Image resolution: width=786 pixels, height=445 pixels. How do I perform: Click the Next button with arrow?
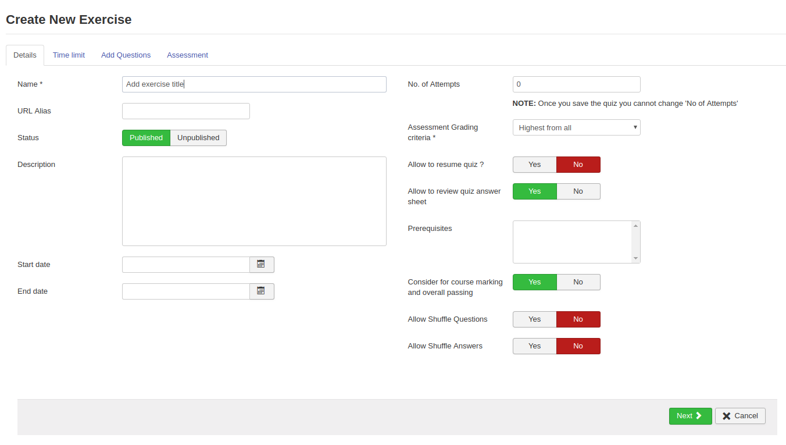[690, 416]
